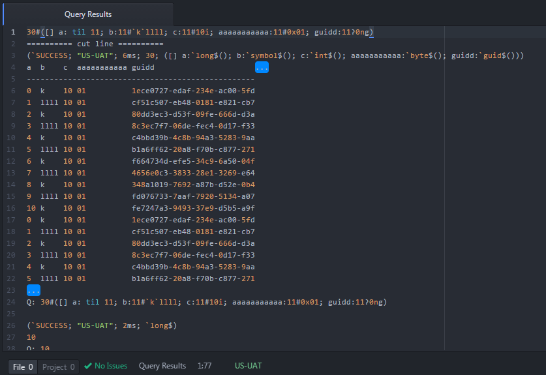Change the US-UAT server connection
546x375 pixels.
(x=249, y=366)
